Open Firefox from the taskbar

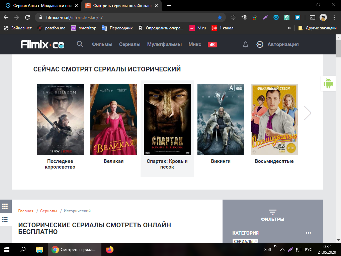click(109, 249)
